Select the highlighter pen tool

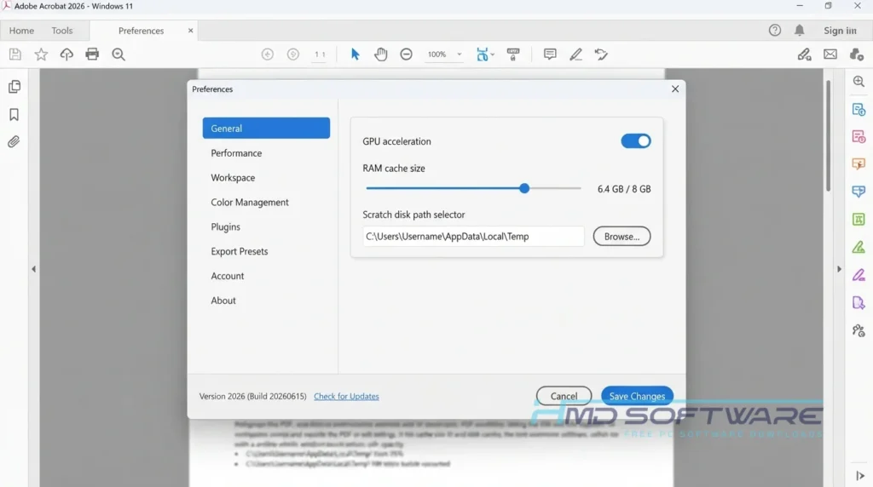[x=575, y=54]
